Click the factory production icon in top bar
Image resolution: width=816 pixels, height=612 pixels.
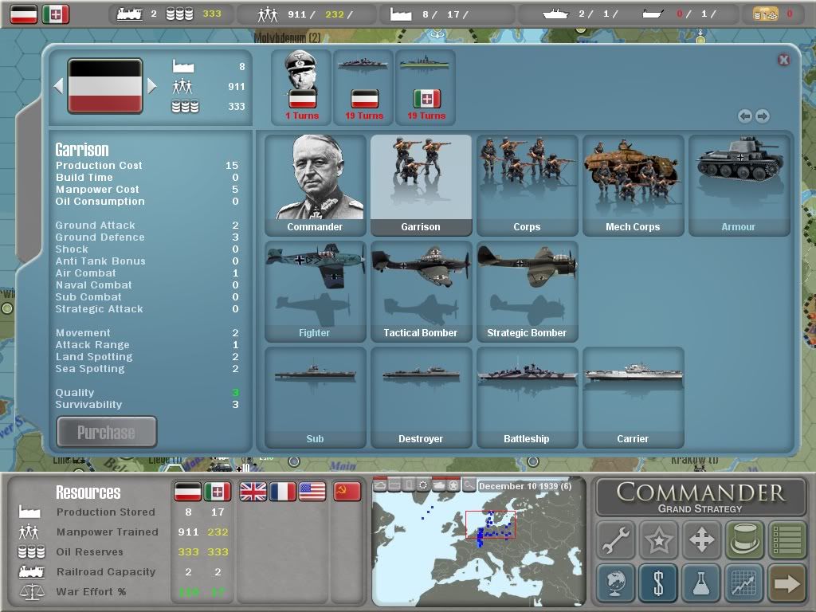tap(401, 14)
